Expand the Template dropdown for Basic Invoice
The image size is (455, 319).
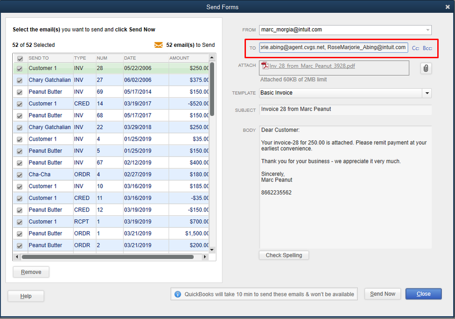[x=427, y=93]
